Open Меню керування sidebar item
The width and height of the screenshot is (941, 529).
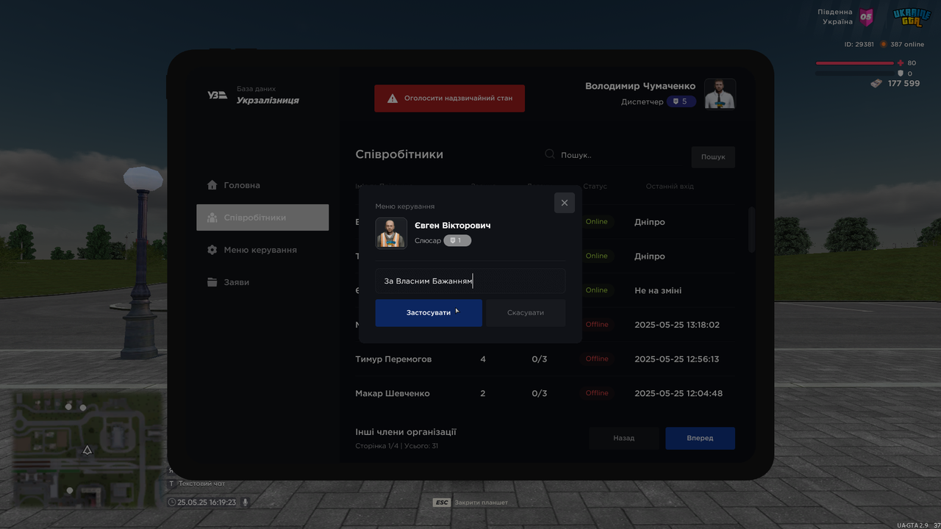(262, 250)
